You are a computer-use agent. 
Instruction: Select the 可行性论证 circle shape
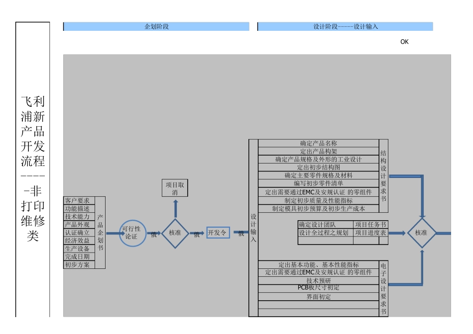coord(132,233)
